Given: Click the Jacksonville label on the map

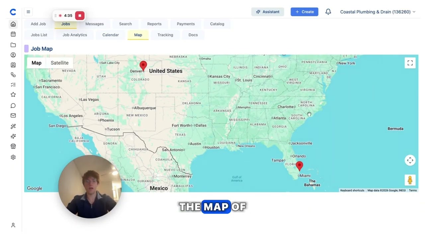Looking at the screenshot, I should [x=301, y=143].
